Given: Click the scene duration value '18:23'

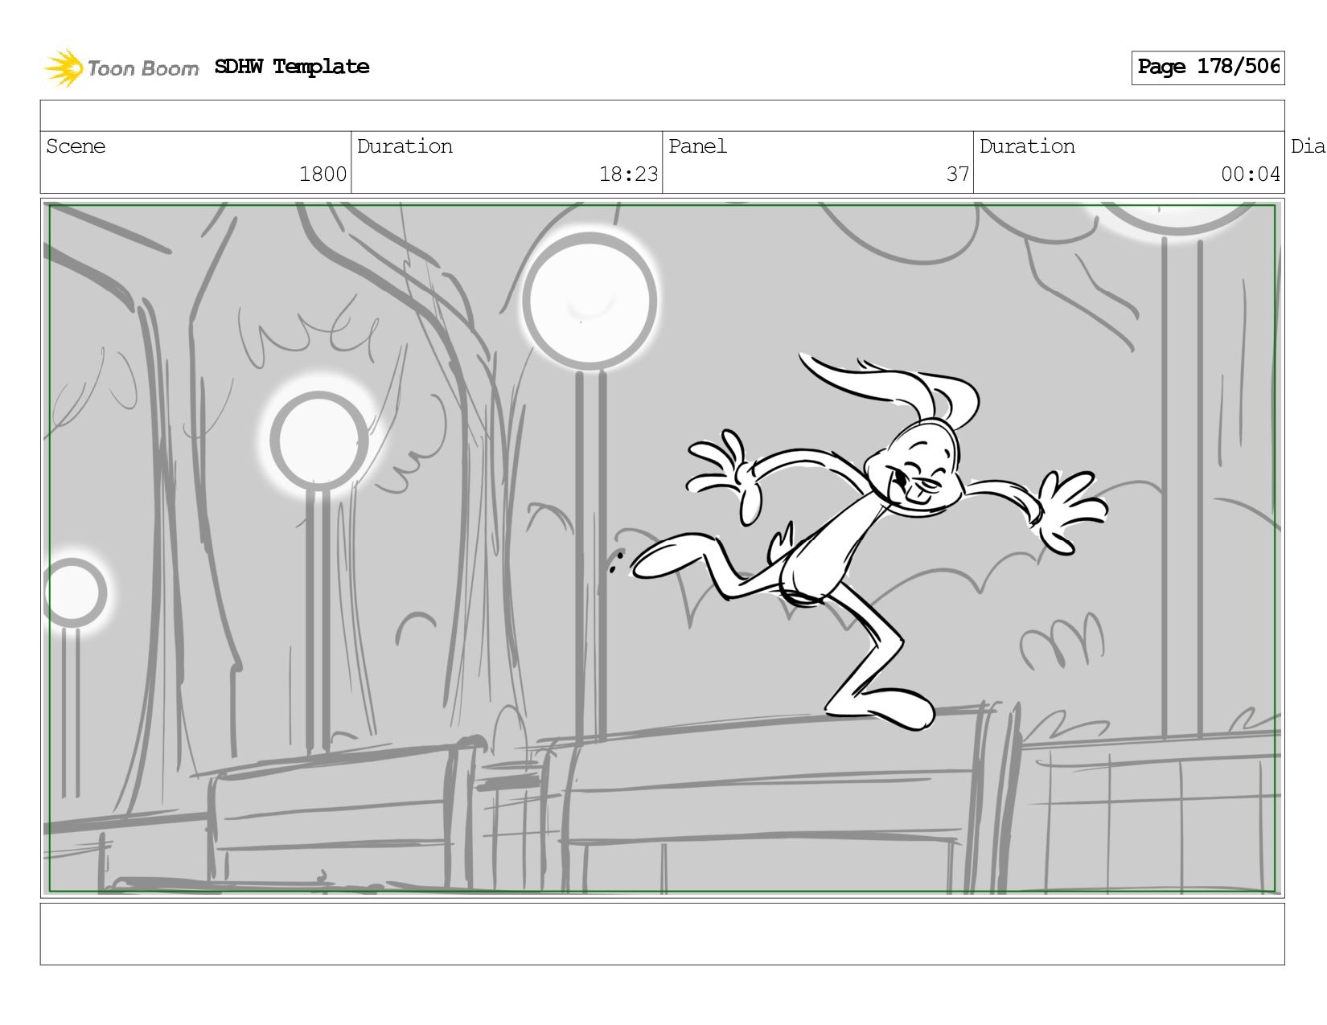Looking at the screenshot, I should (628, 174).
